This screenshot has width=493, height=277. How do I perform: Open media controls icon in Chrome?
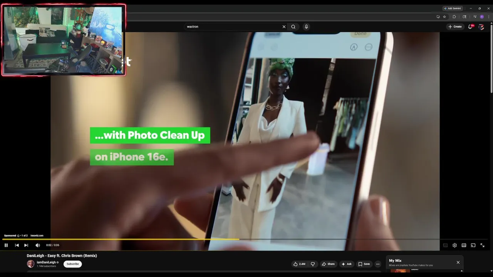click(x=475, y=17)
